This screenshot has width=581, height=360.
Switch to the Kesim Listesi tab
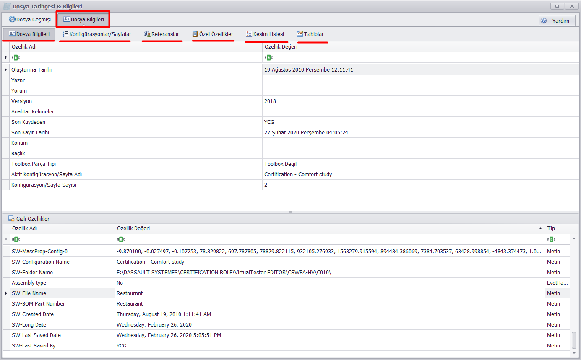265,34
